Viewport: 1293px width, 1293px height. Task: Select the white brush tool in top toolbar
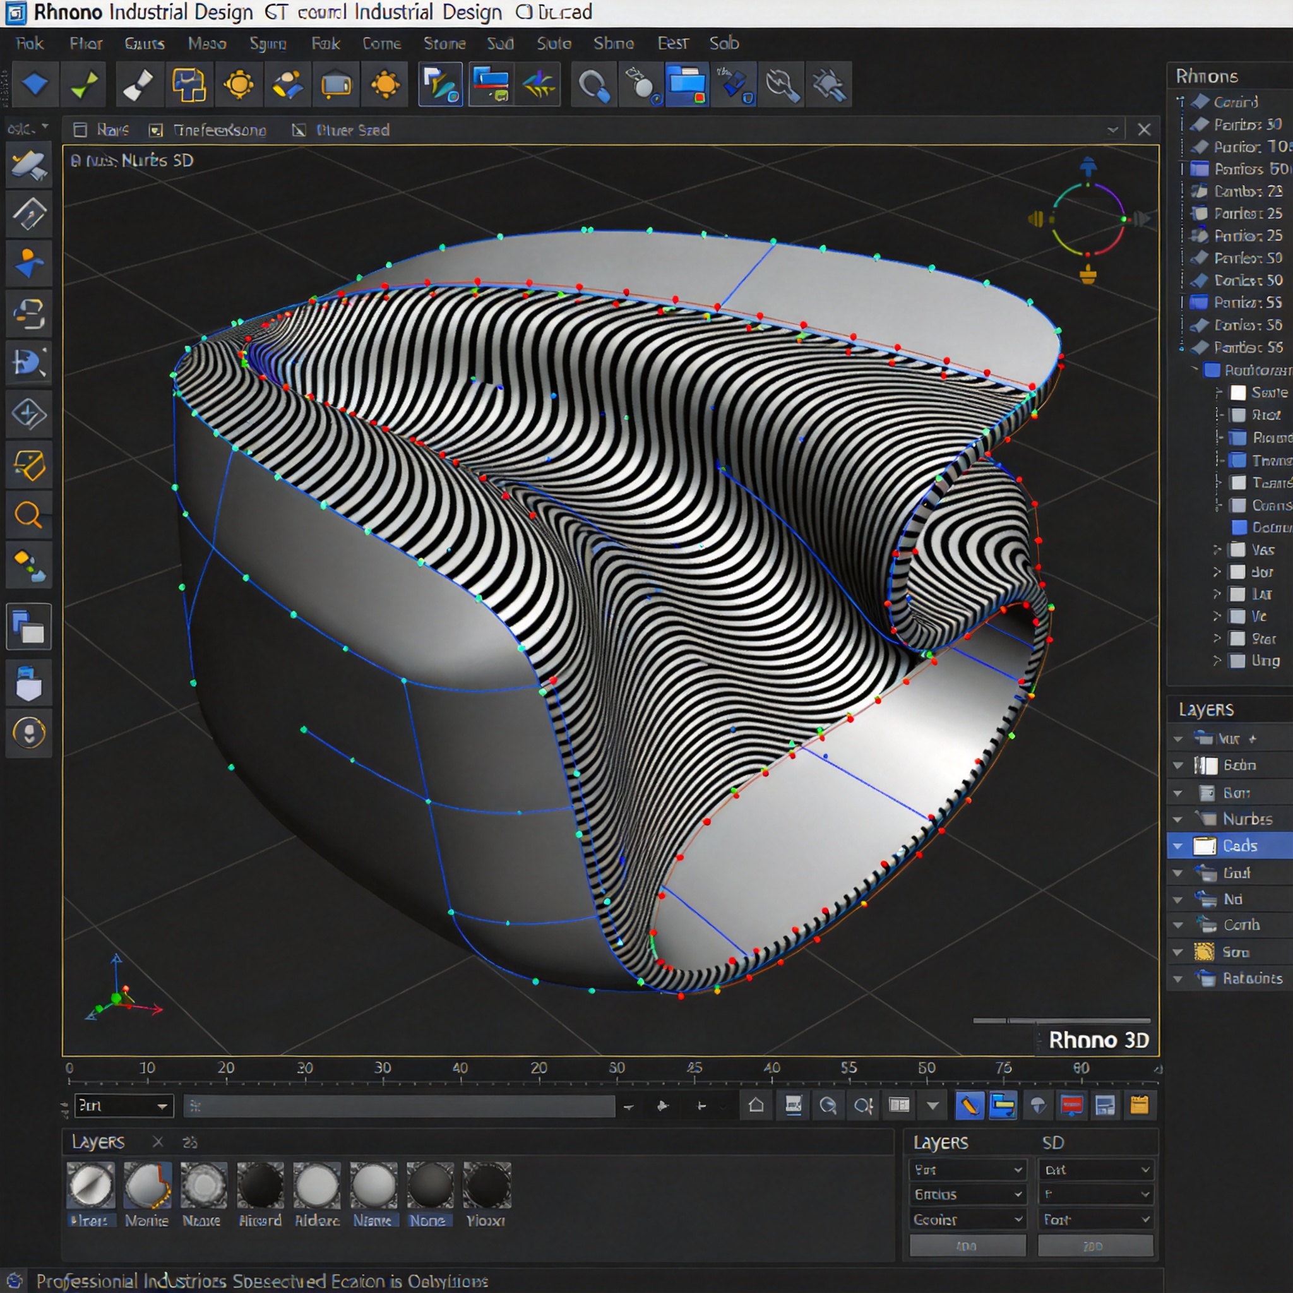coord(139,85)
